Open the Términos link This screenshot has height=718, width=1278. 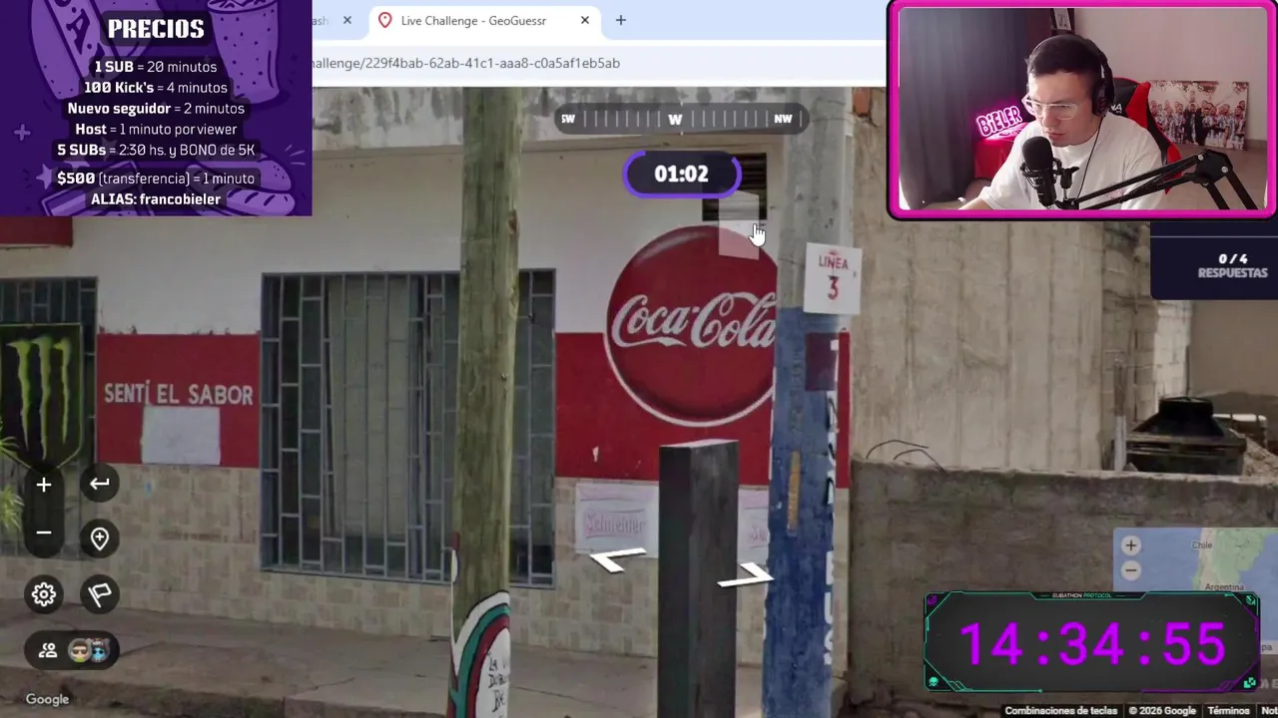pos(1228,711)
